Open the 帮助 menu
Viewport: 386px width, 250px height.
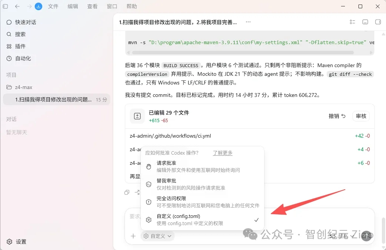click(x=132, y=6)
